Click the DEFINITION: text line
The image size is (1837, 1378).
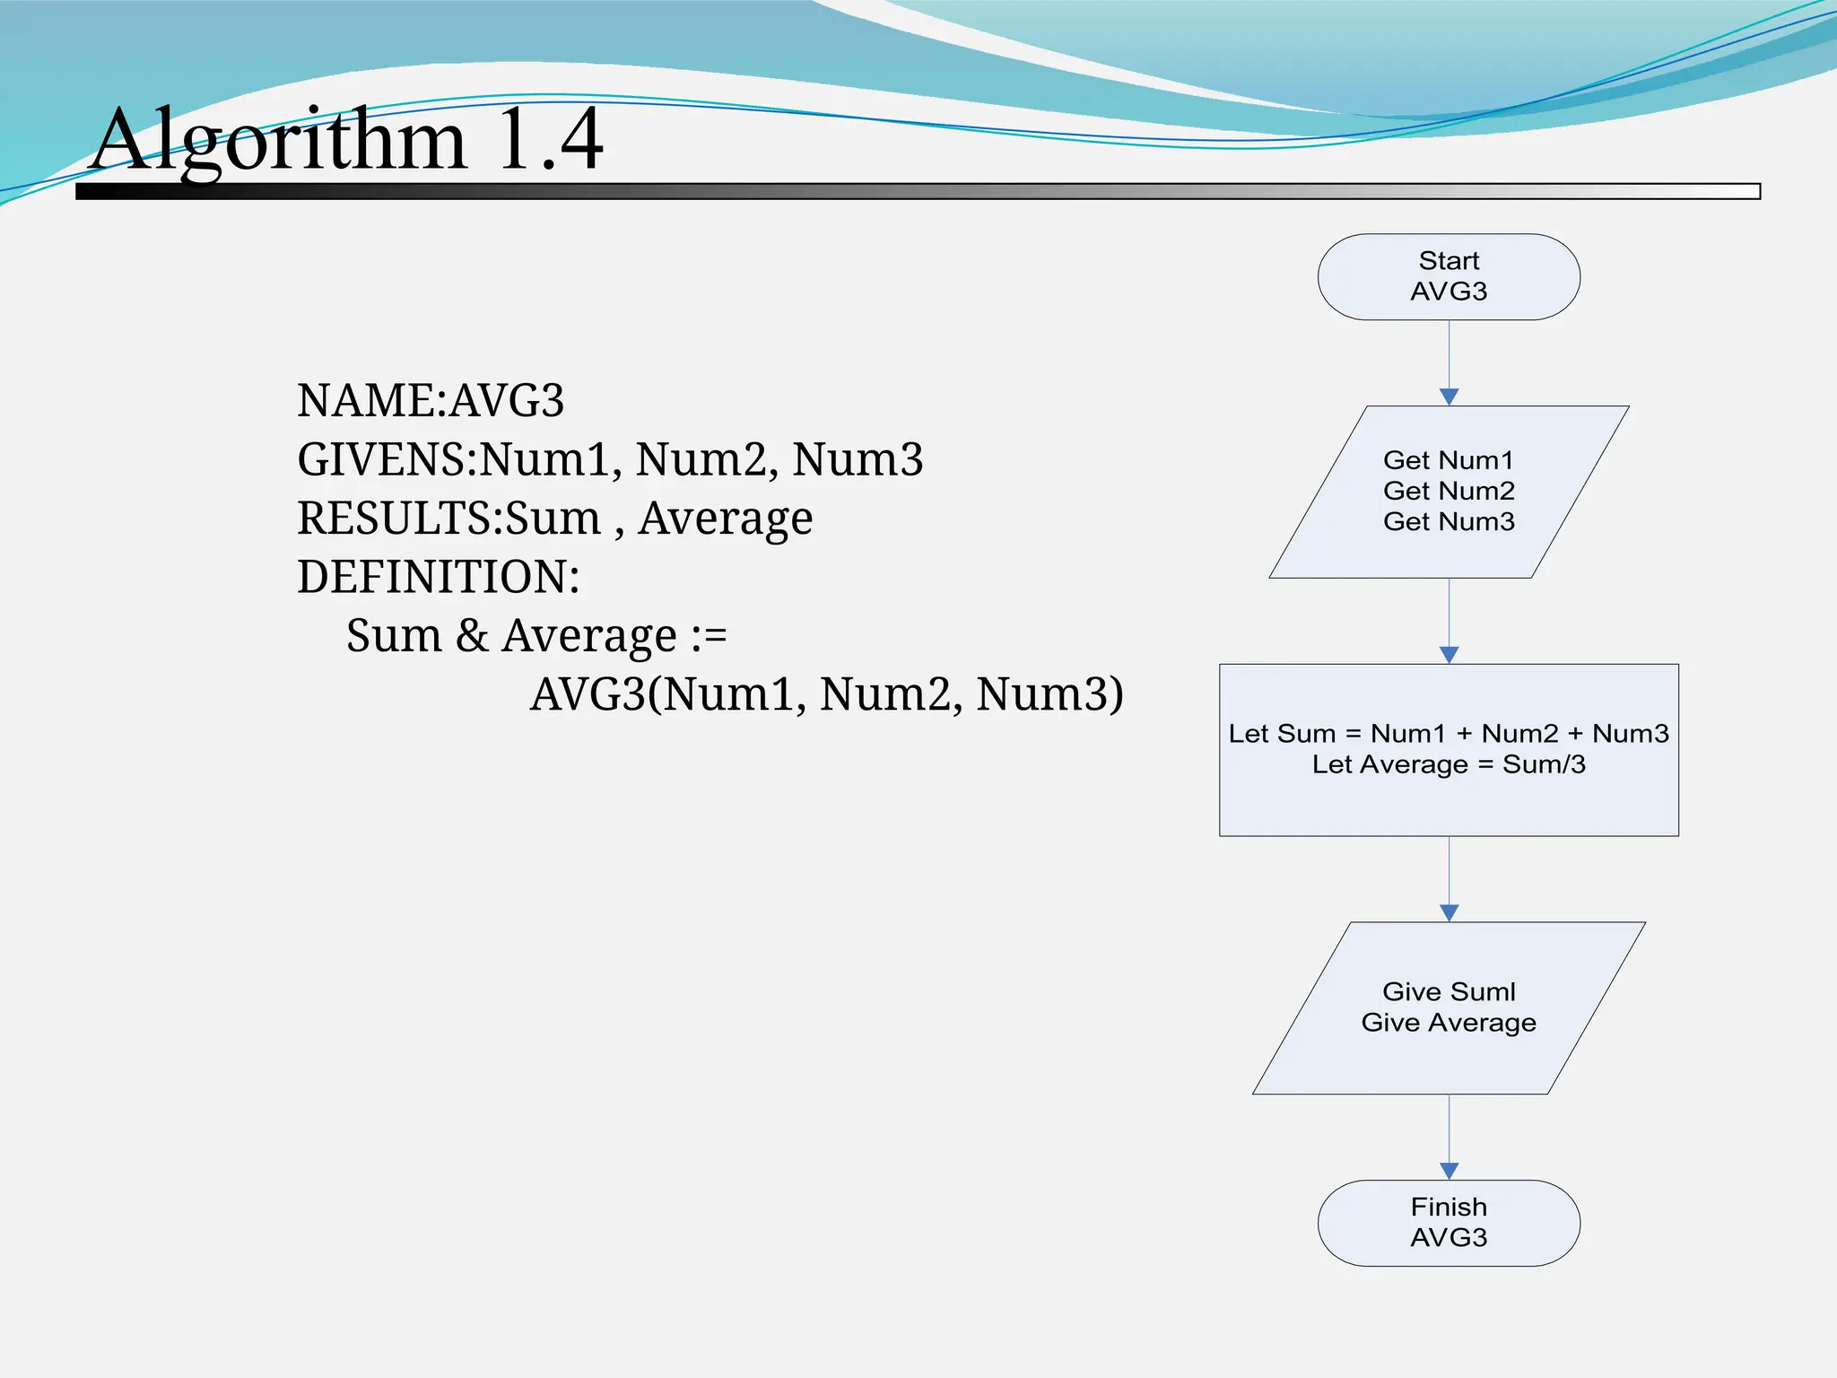point(438,577)
